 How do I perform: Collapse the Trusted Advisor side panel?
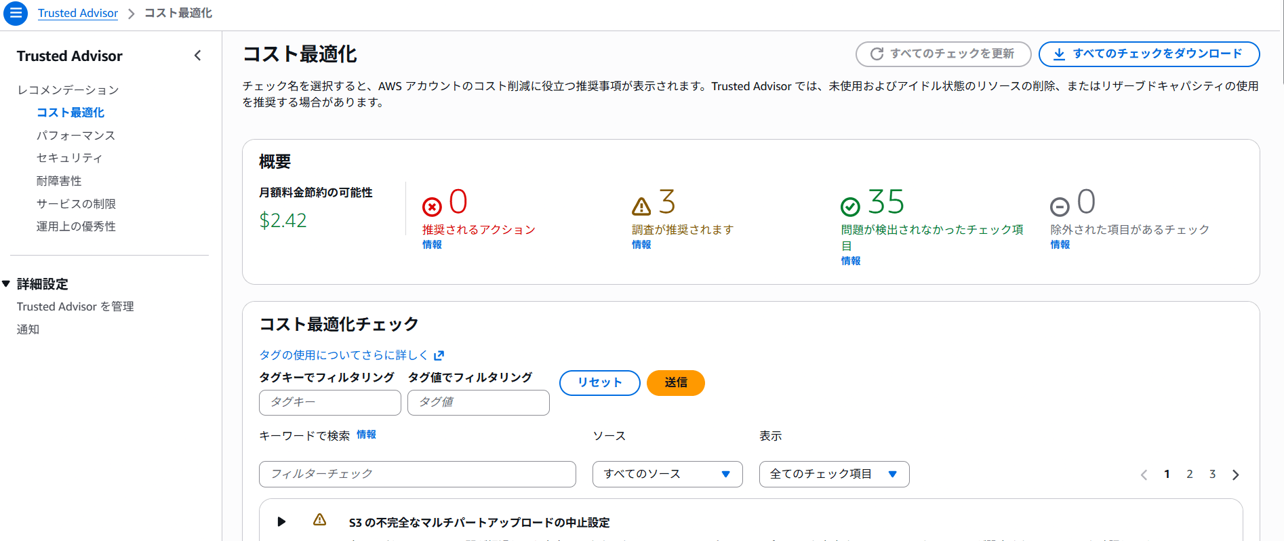pyautogui.click(x=197, y=56)
